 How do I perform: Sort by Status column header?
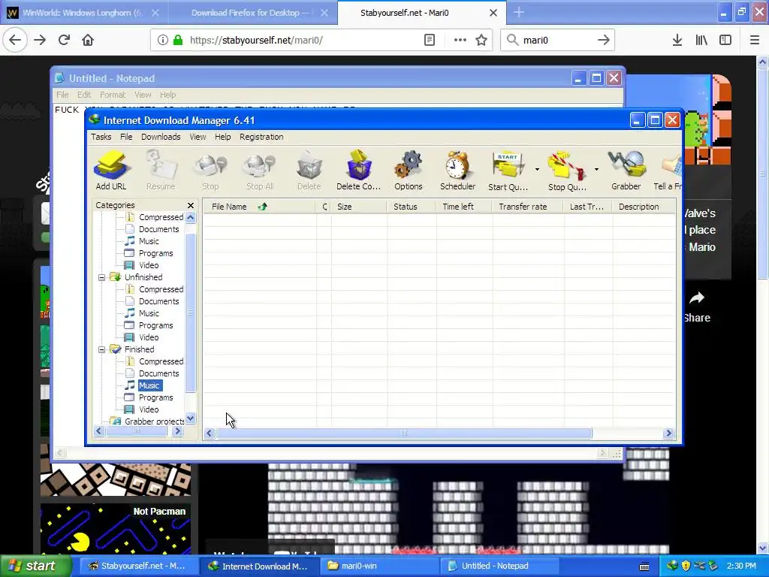click(x=411, y=207)
